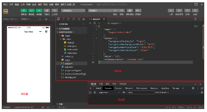Viewport: 207px width, 112px height.
Task: Open the 项目 menu
Action: (x=6, y=4)
